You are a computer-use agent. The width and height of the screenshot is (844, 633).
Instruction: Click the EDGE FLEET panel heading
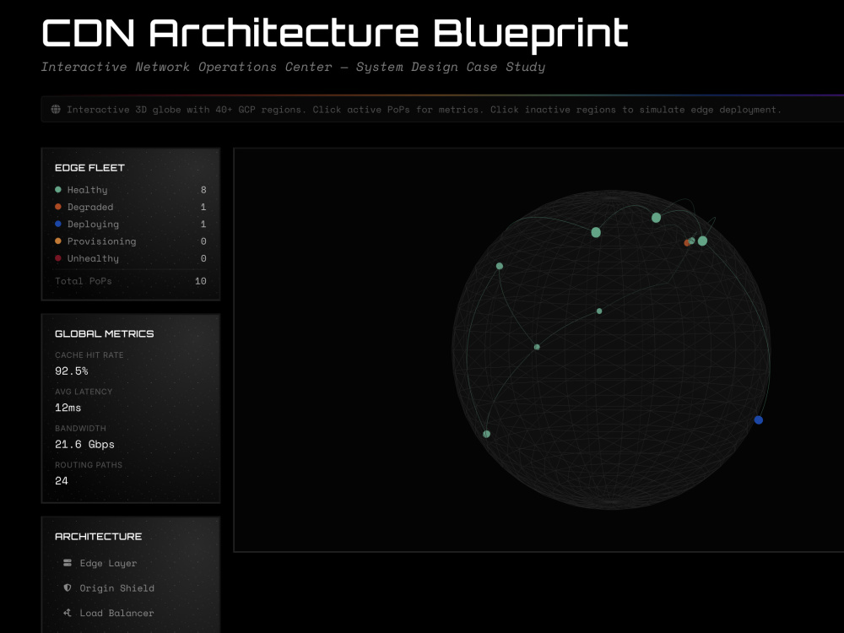pos(90,168)
